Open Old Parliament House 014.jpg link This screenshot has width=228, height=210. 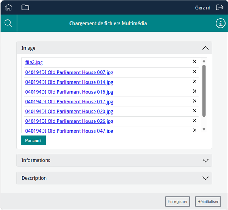pyautogui.click(x=69, y=82)
